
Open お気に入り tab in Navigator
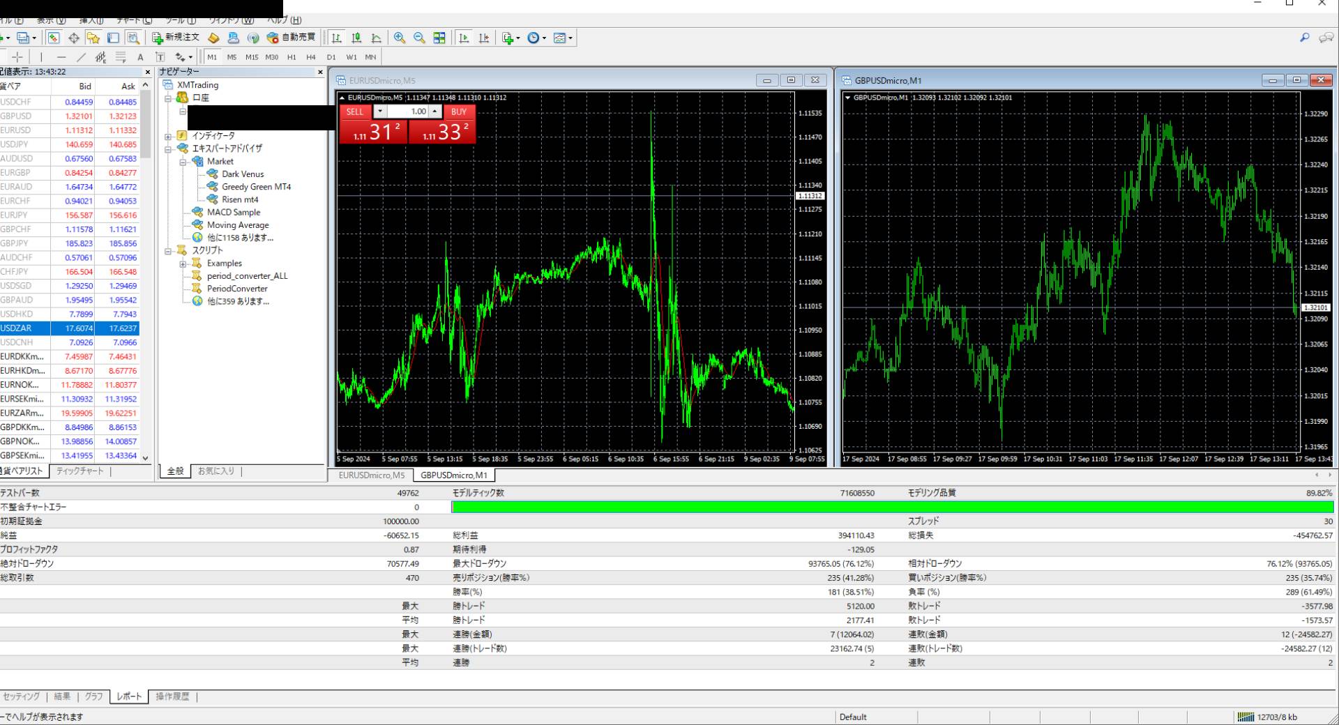coord(215,471)
